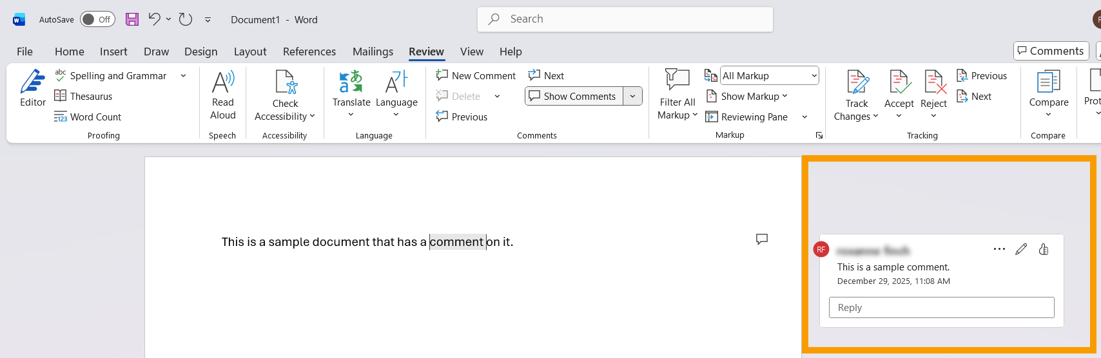1101x358 pixels.
Task: Expand the Show Comments dropdown arrow
Action: coord(633,97)
